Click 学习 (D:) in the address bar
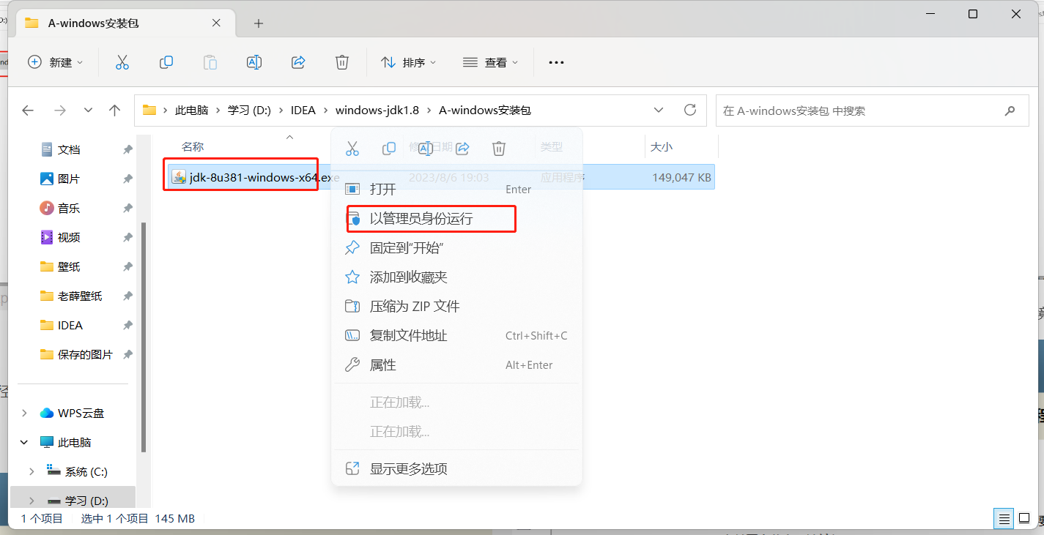Image resolution: width=1044 pixels, height=535 pixels. tap(250, 111)
